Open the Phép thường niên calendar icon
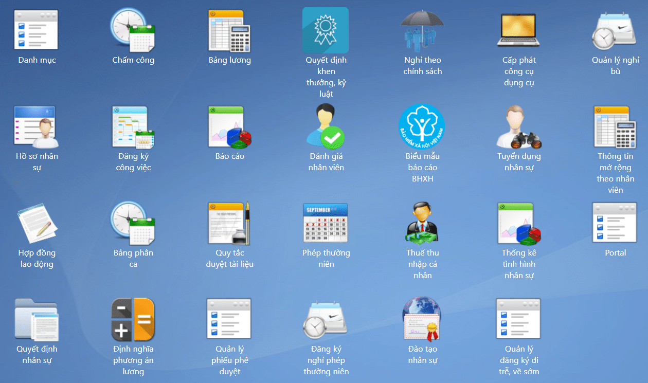The image size is (648, 383). point(326,223)
